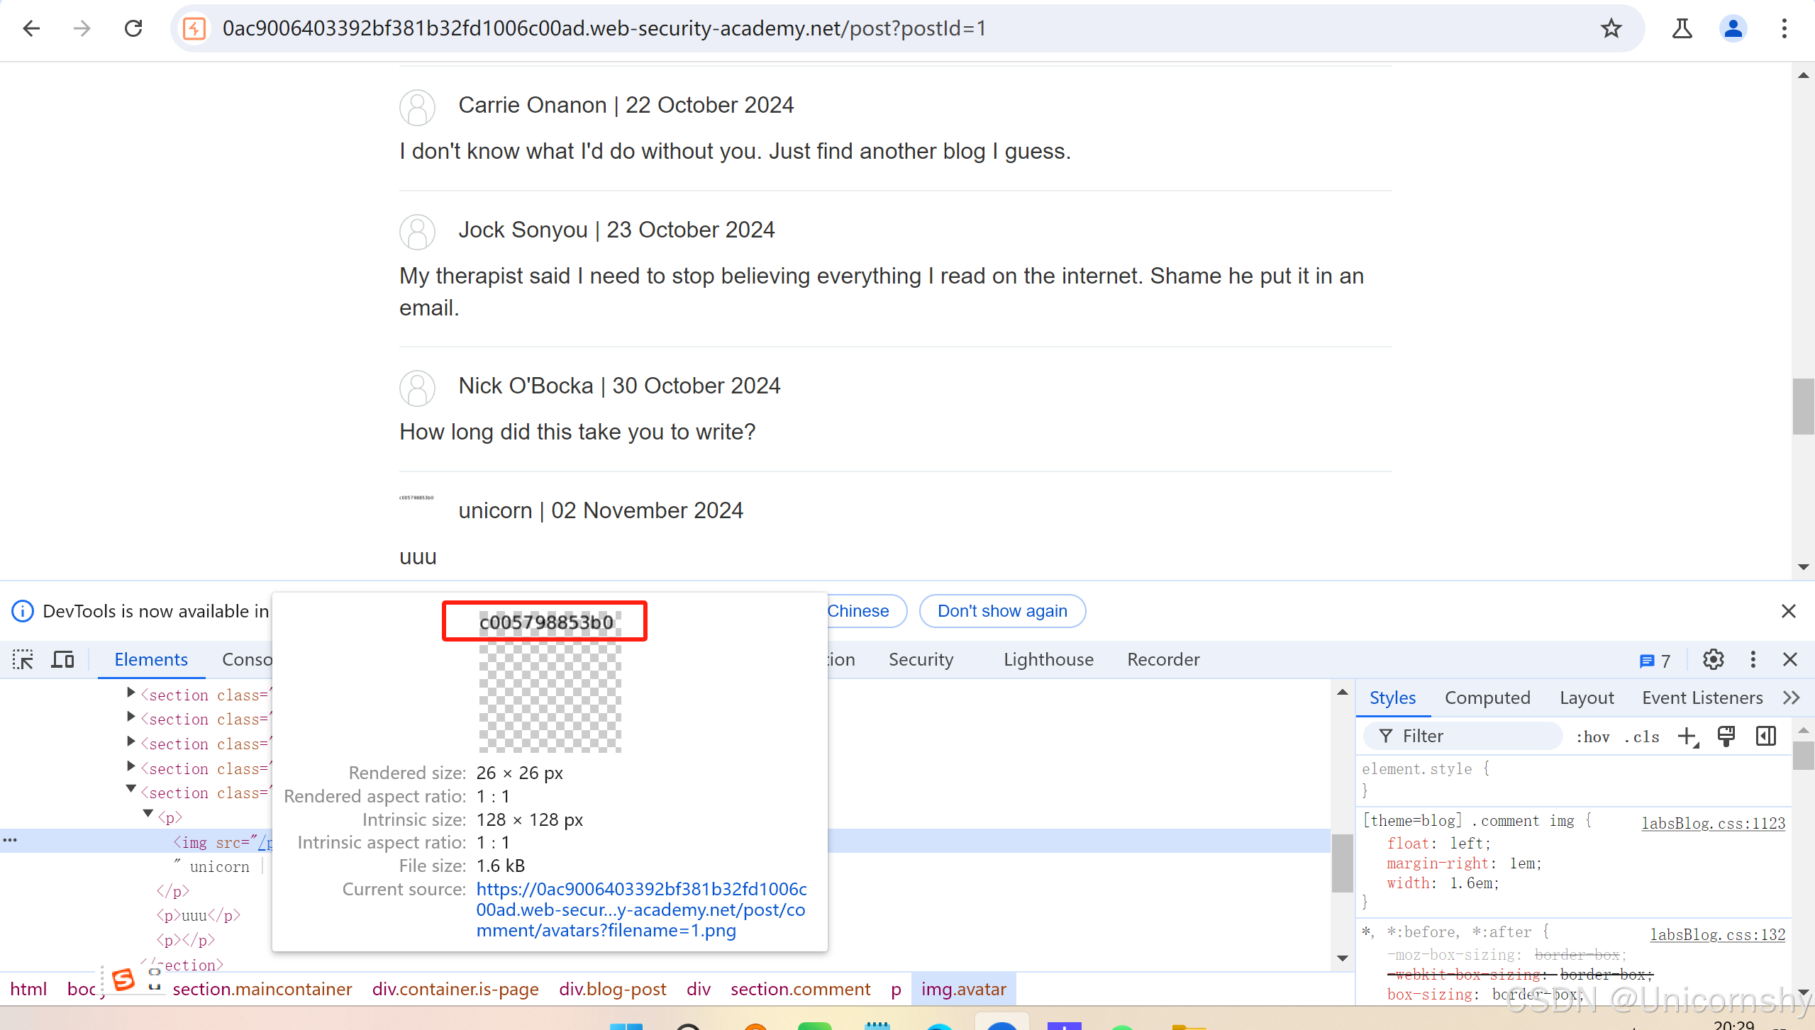The image size is (1815, 1030).
Task: Open DevTools three-dot customize menu
Action: [1753, 660]
